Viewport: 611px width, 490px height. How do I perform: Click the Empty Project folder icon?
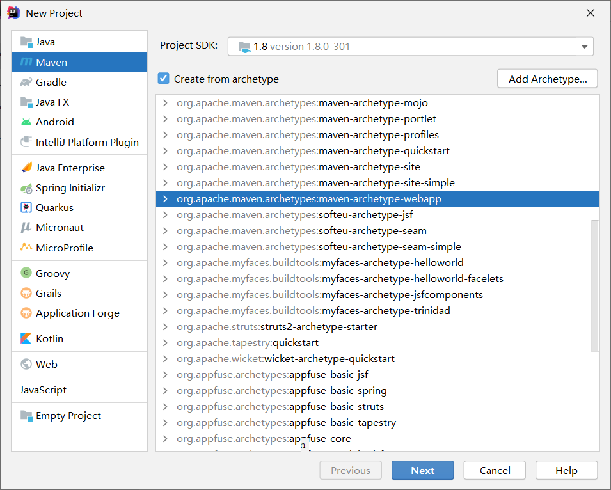point(26,416)
